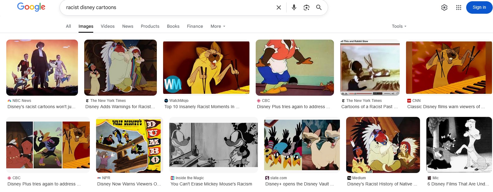Open the WatchMojo cat thumbnail

(x=206, y=67)
